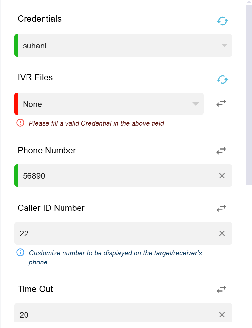Image resolution: width=252 pixels, height=328 pixels.
Task: Toggle map mode for Phone Number
Action: [221, 150]
